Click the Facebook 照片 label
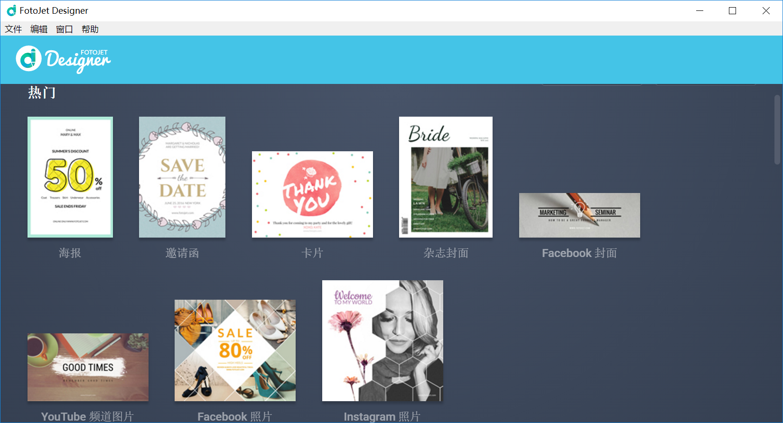The height and width of the screenshot is (423, 783). pos(235,416)
